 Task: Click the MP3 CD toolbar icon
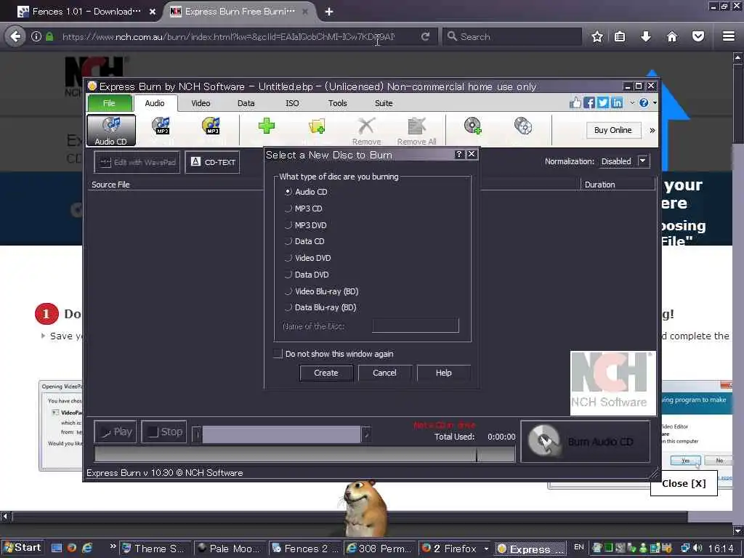coord(161,126)
